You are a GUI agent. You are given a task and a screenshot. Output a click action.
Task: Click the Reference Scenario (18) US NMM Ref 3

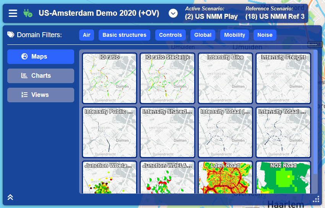pos(275,13)
